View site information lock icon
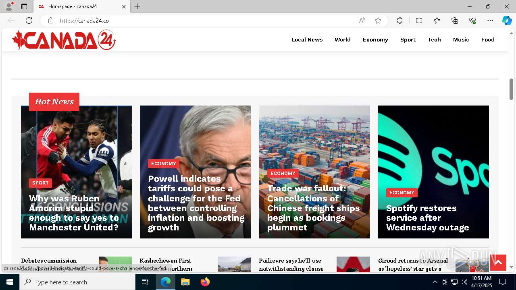This screenshot has height=290, width=516. coord(51,21)
